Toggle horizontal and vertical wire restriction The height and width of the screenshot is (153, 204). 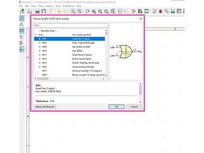(22, 49)
